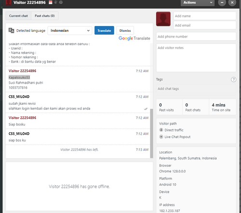Dismiss the translation bar

pyautogui.click(x=125, y=30)
